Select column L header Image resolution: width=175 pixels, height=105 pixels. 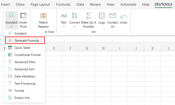pyautogui.click(x=168, y=48)
